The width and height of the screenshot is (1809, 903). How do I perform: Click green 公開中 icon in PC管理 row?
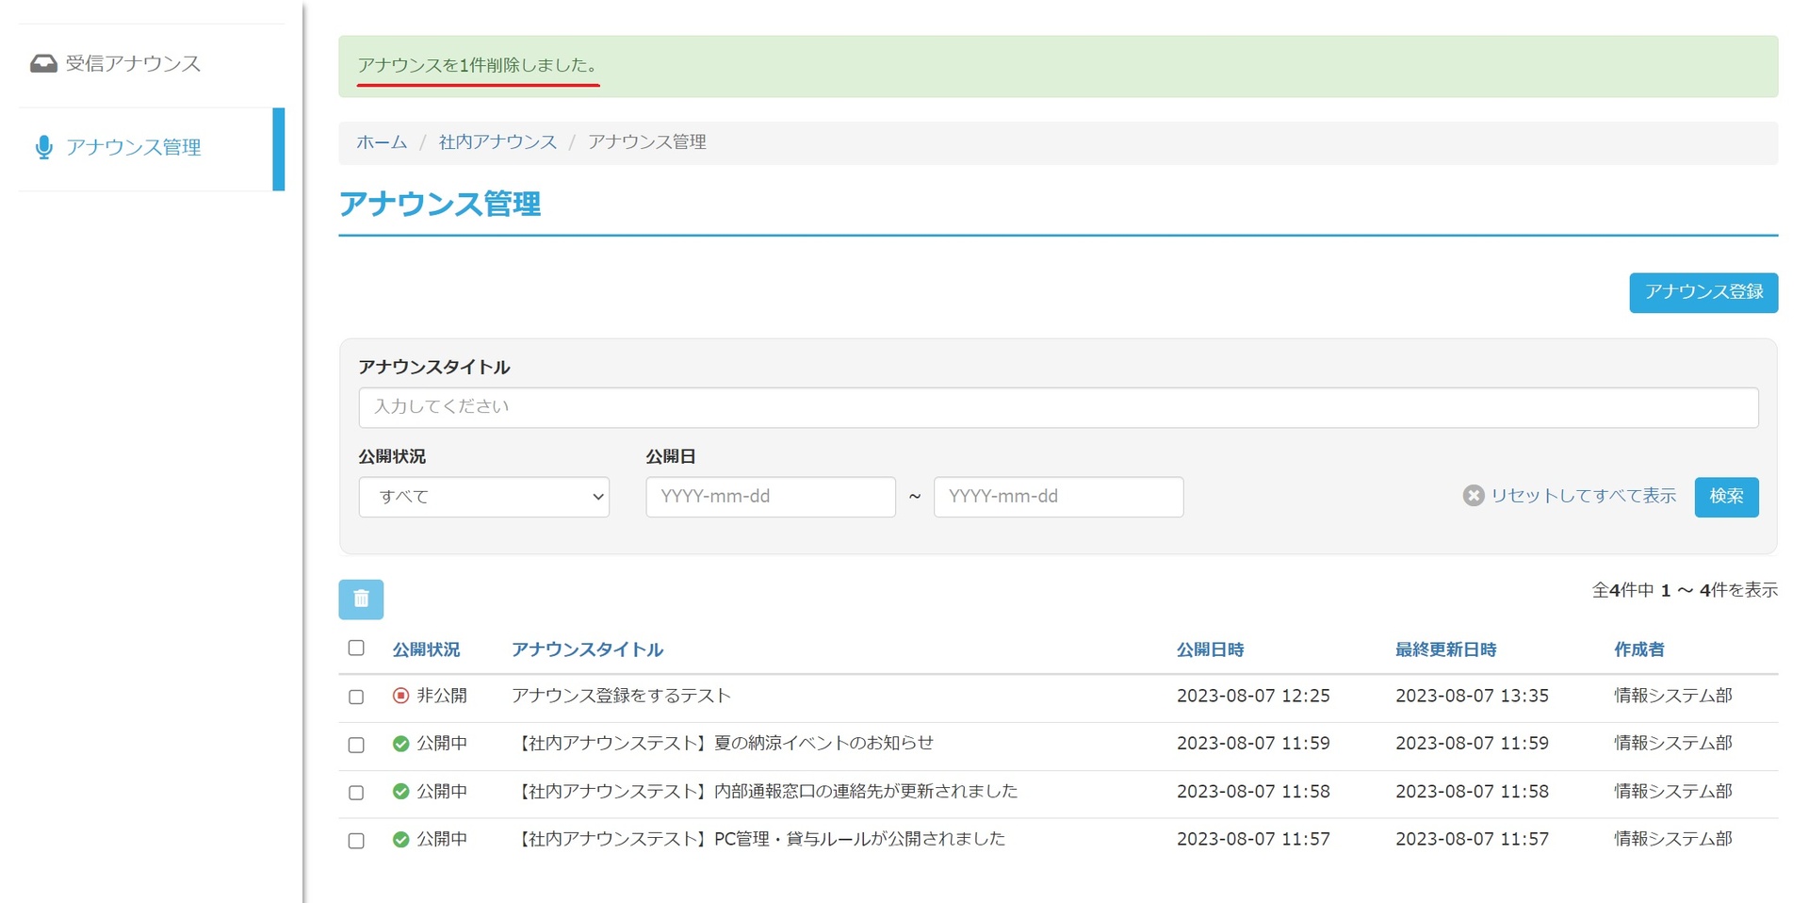pos(400,839)
